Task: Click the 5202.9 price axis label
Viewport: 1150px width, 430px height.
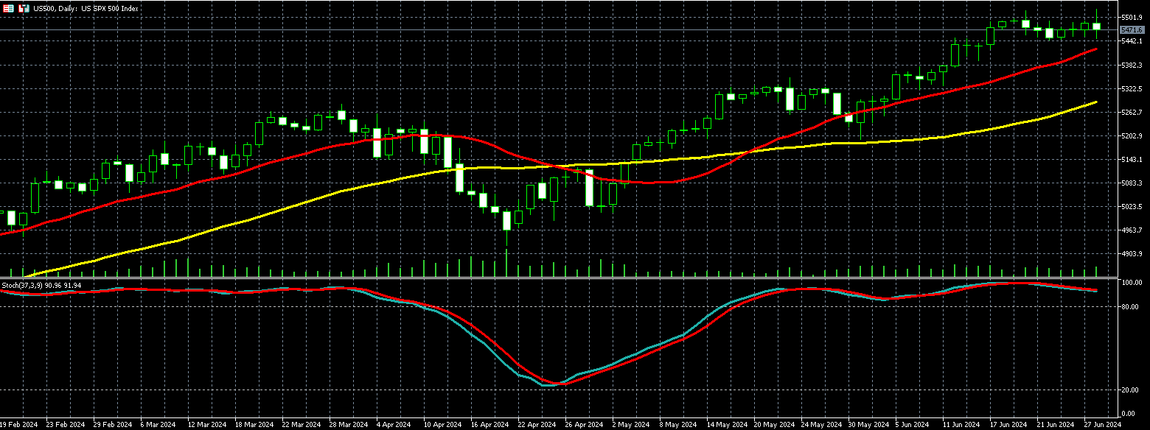Action: pos(1132,136)
